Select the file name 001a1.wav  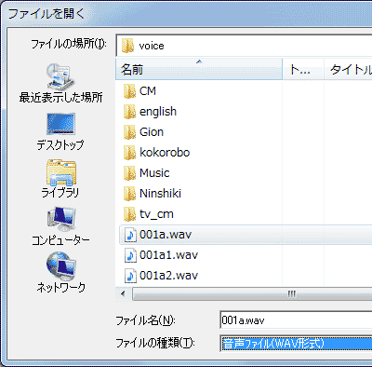tap(168, 255)
